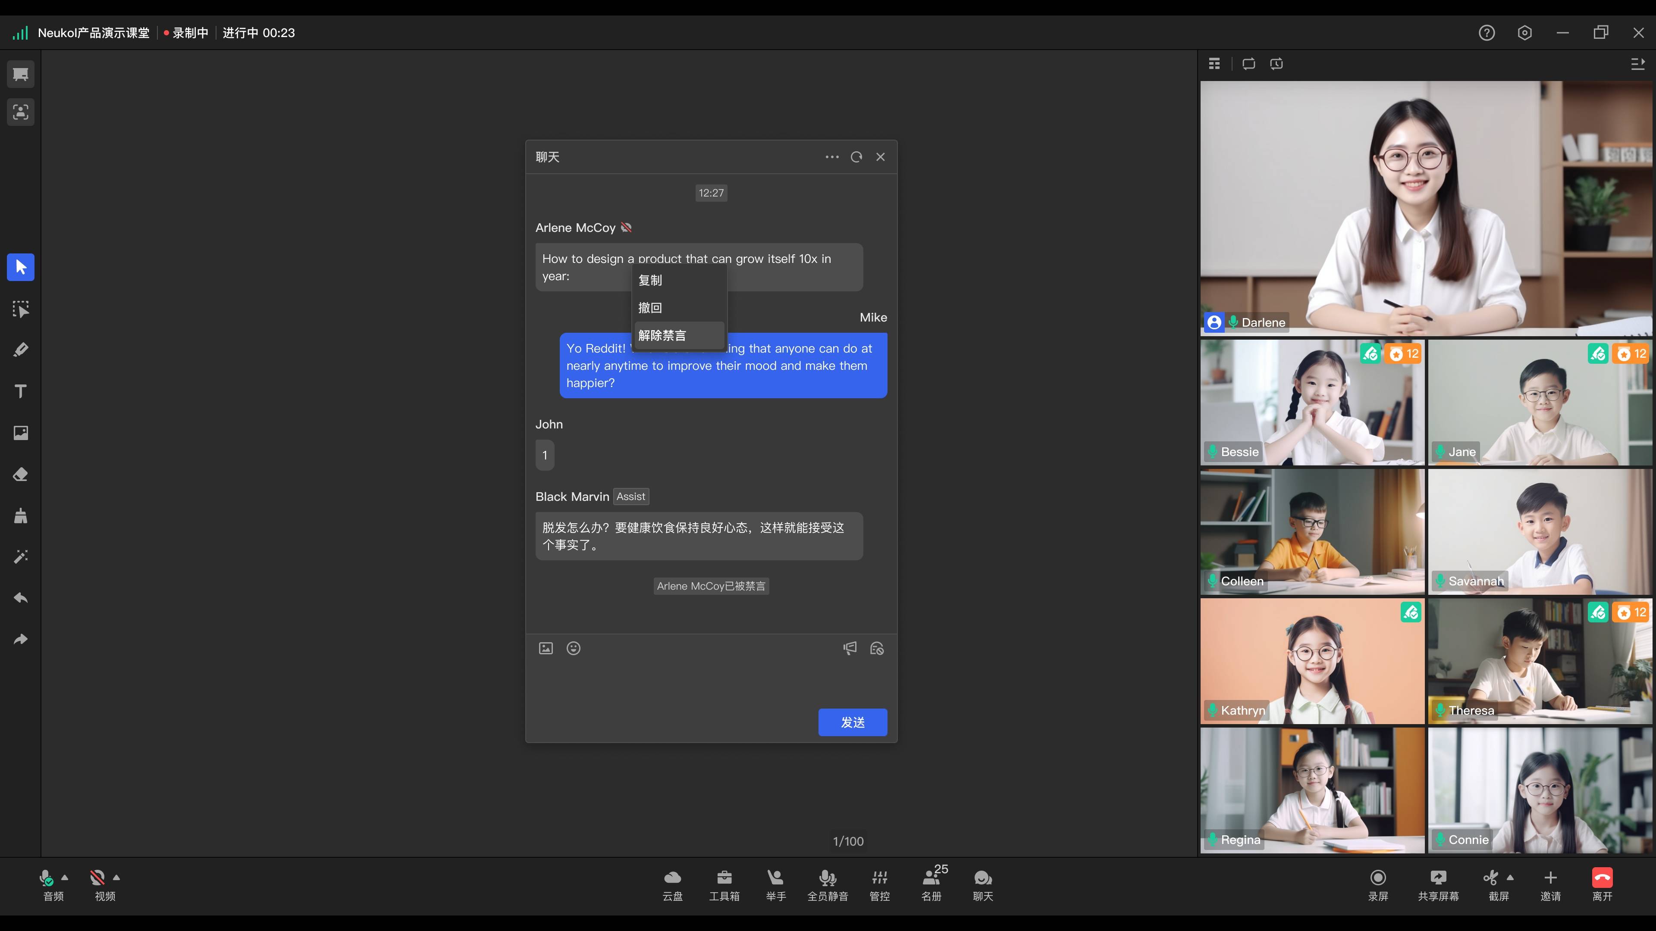
Task: Click the insert image icon in chat
Action: (x=546, y=648)
